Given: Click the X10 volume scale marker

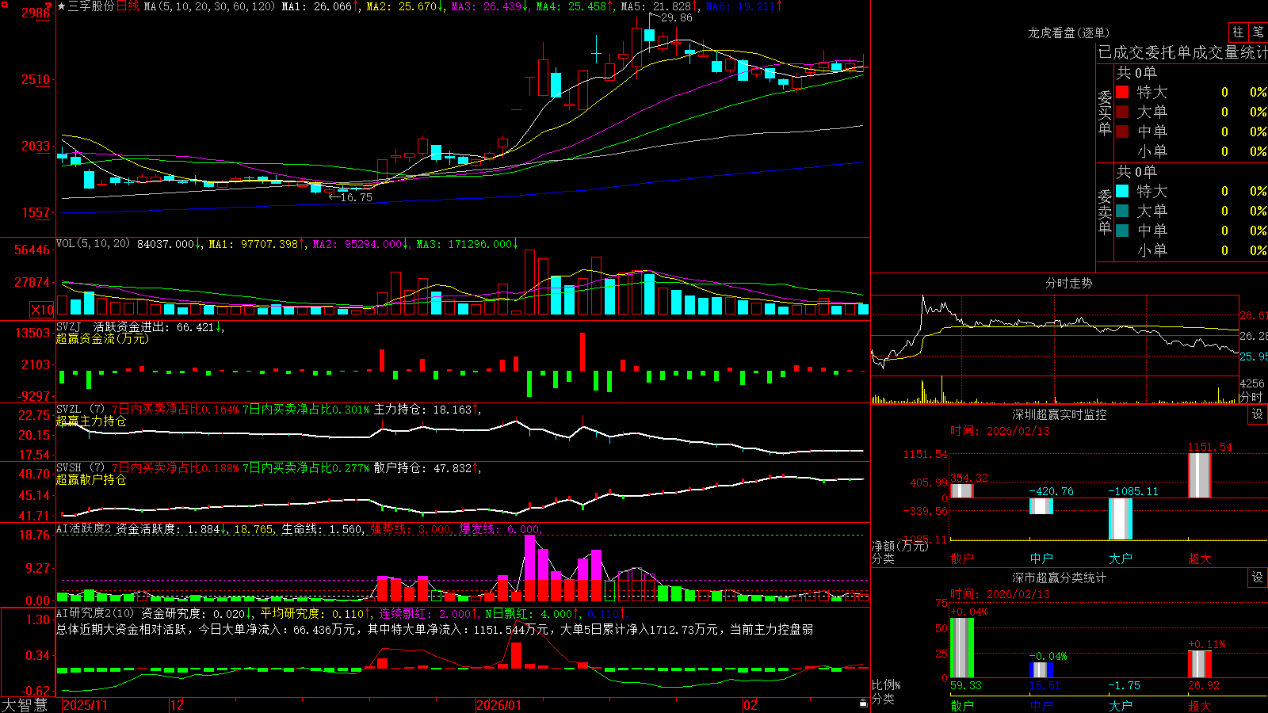Looking at the screenshot, I should pos(42,310).
